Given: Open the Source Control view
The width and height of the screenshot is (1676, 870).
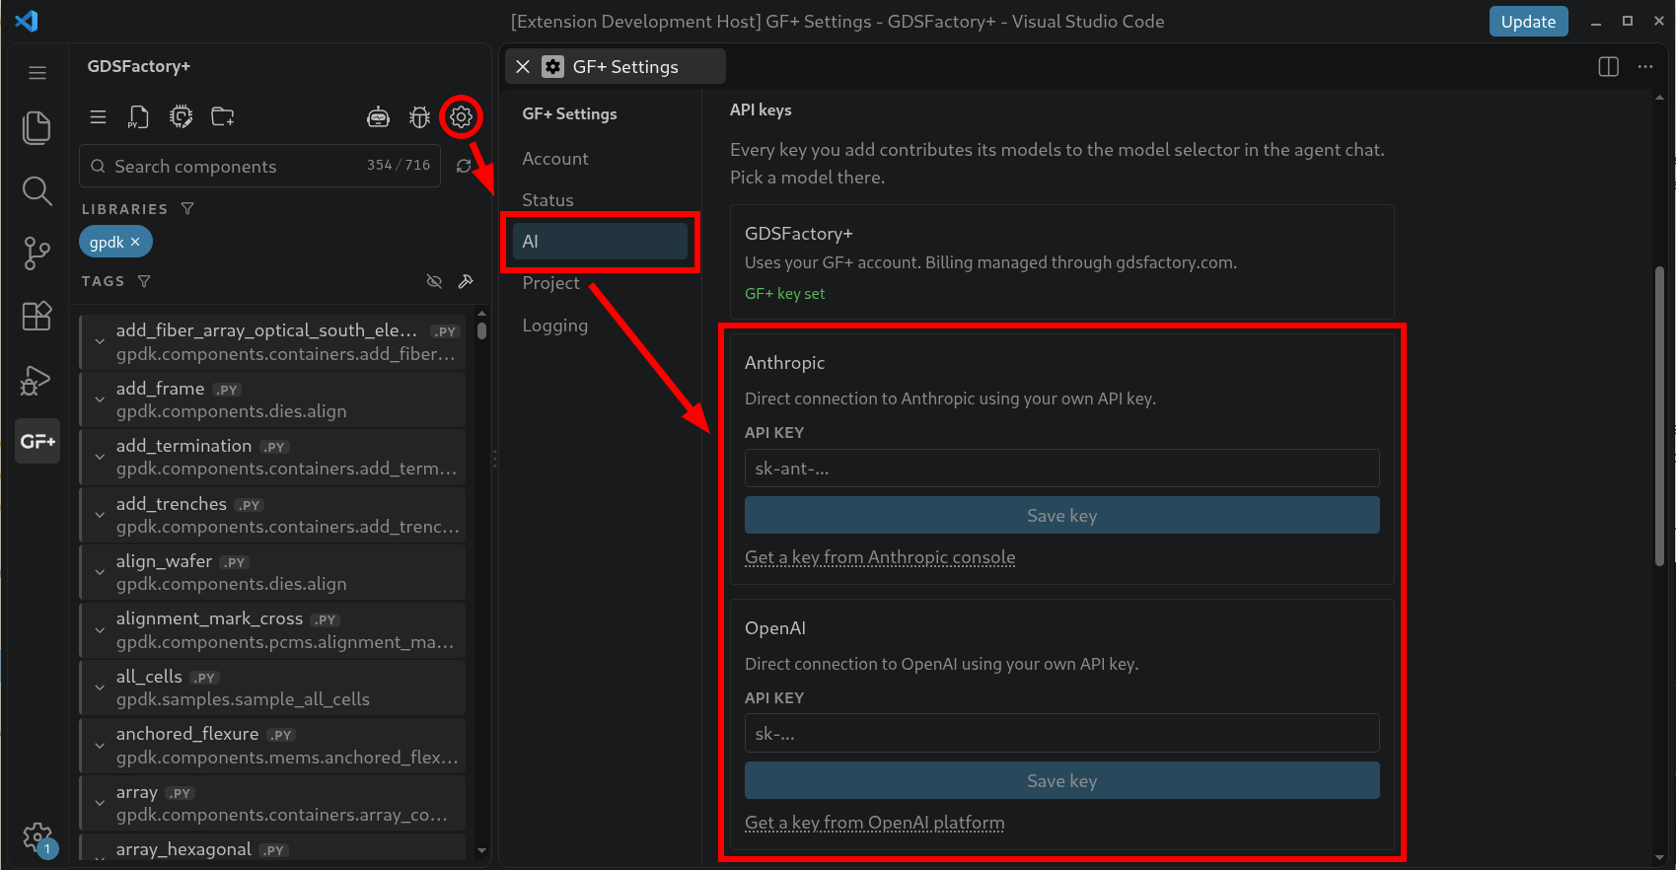Looking at the screenshot, I should coord(36,254).
